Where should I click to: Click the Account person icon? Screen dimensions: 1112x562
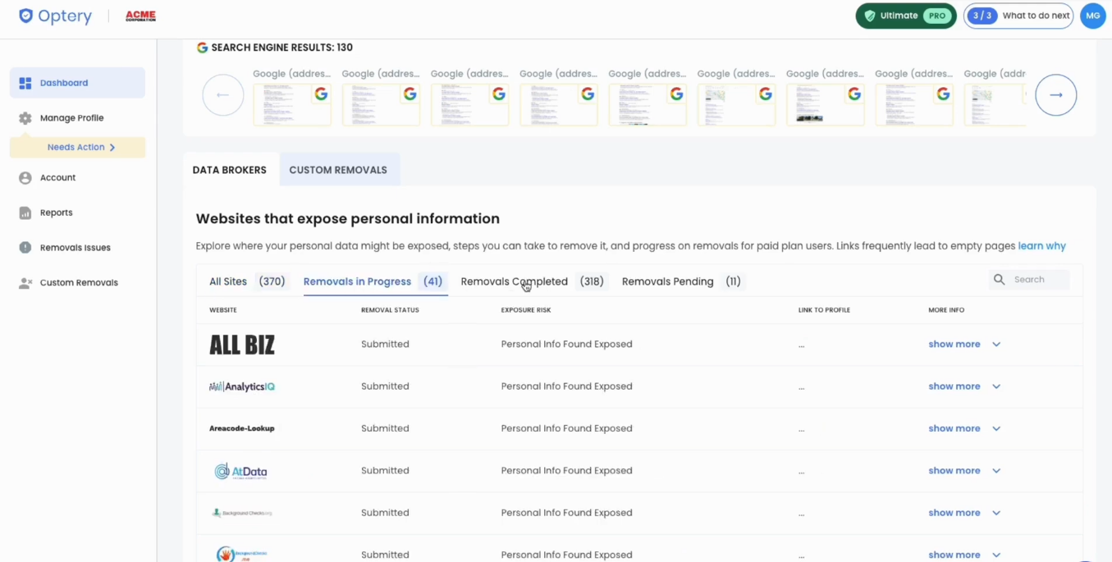click(25, 178)
